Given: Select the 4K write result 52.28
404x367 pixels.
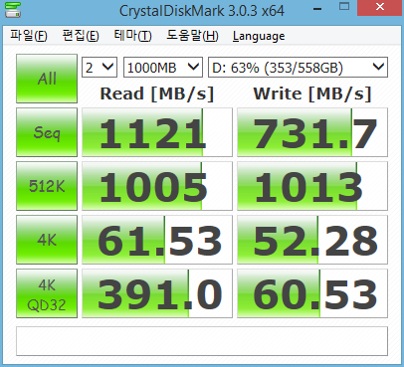Looking at the screenshot, I should [312, 240].
